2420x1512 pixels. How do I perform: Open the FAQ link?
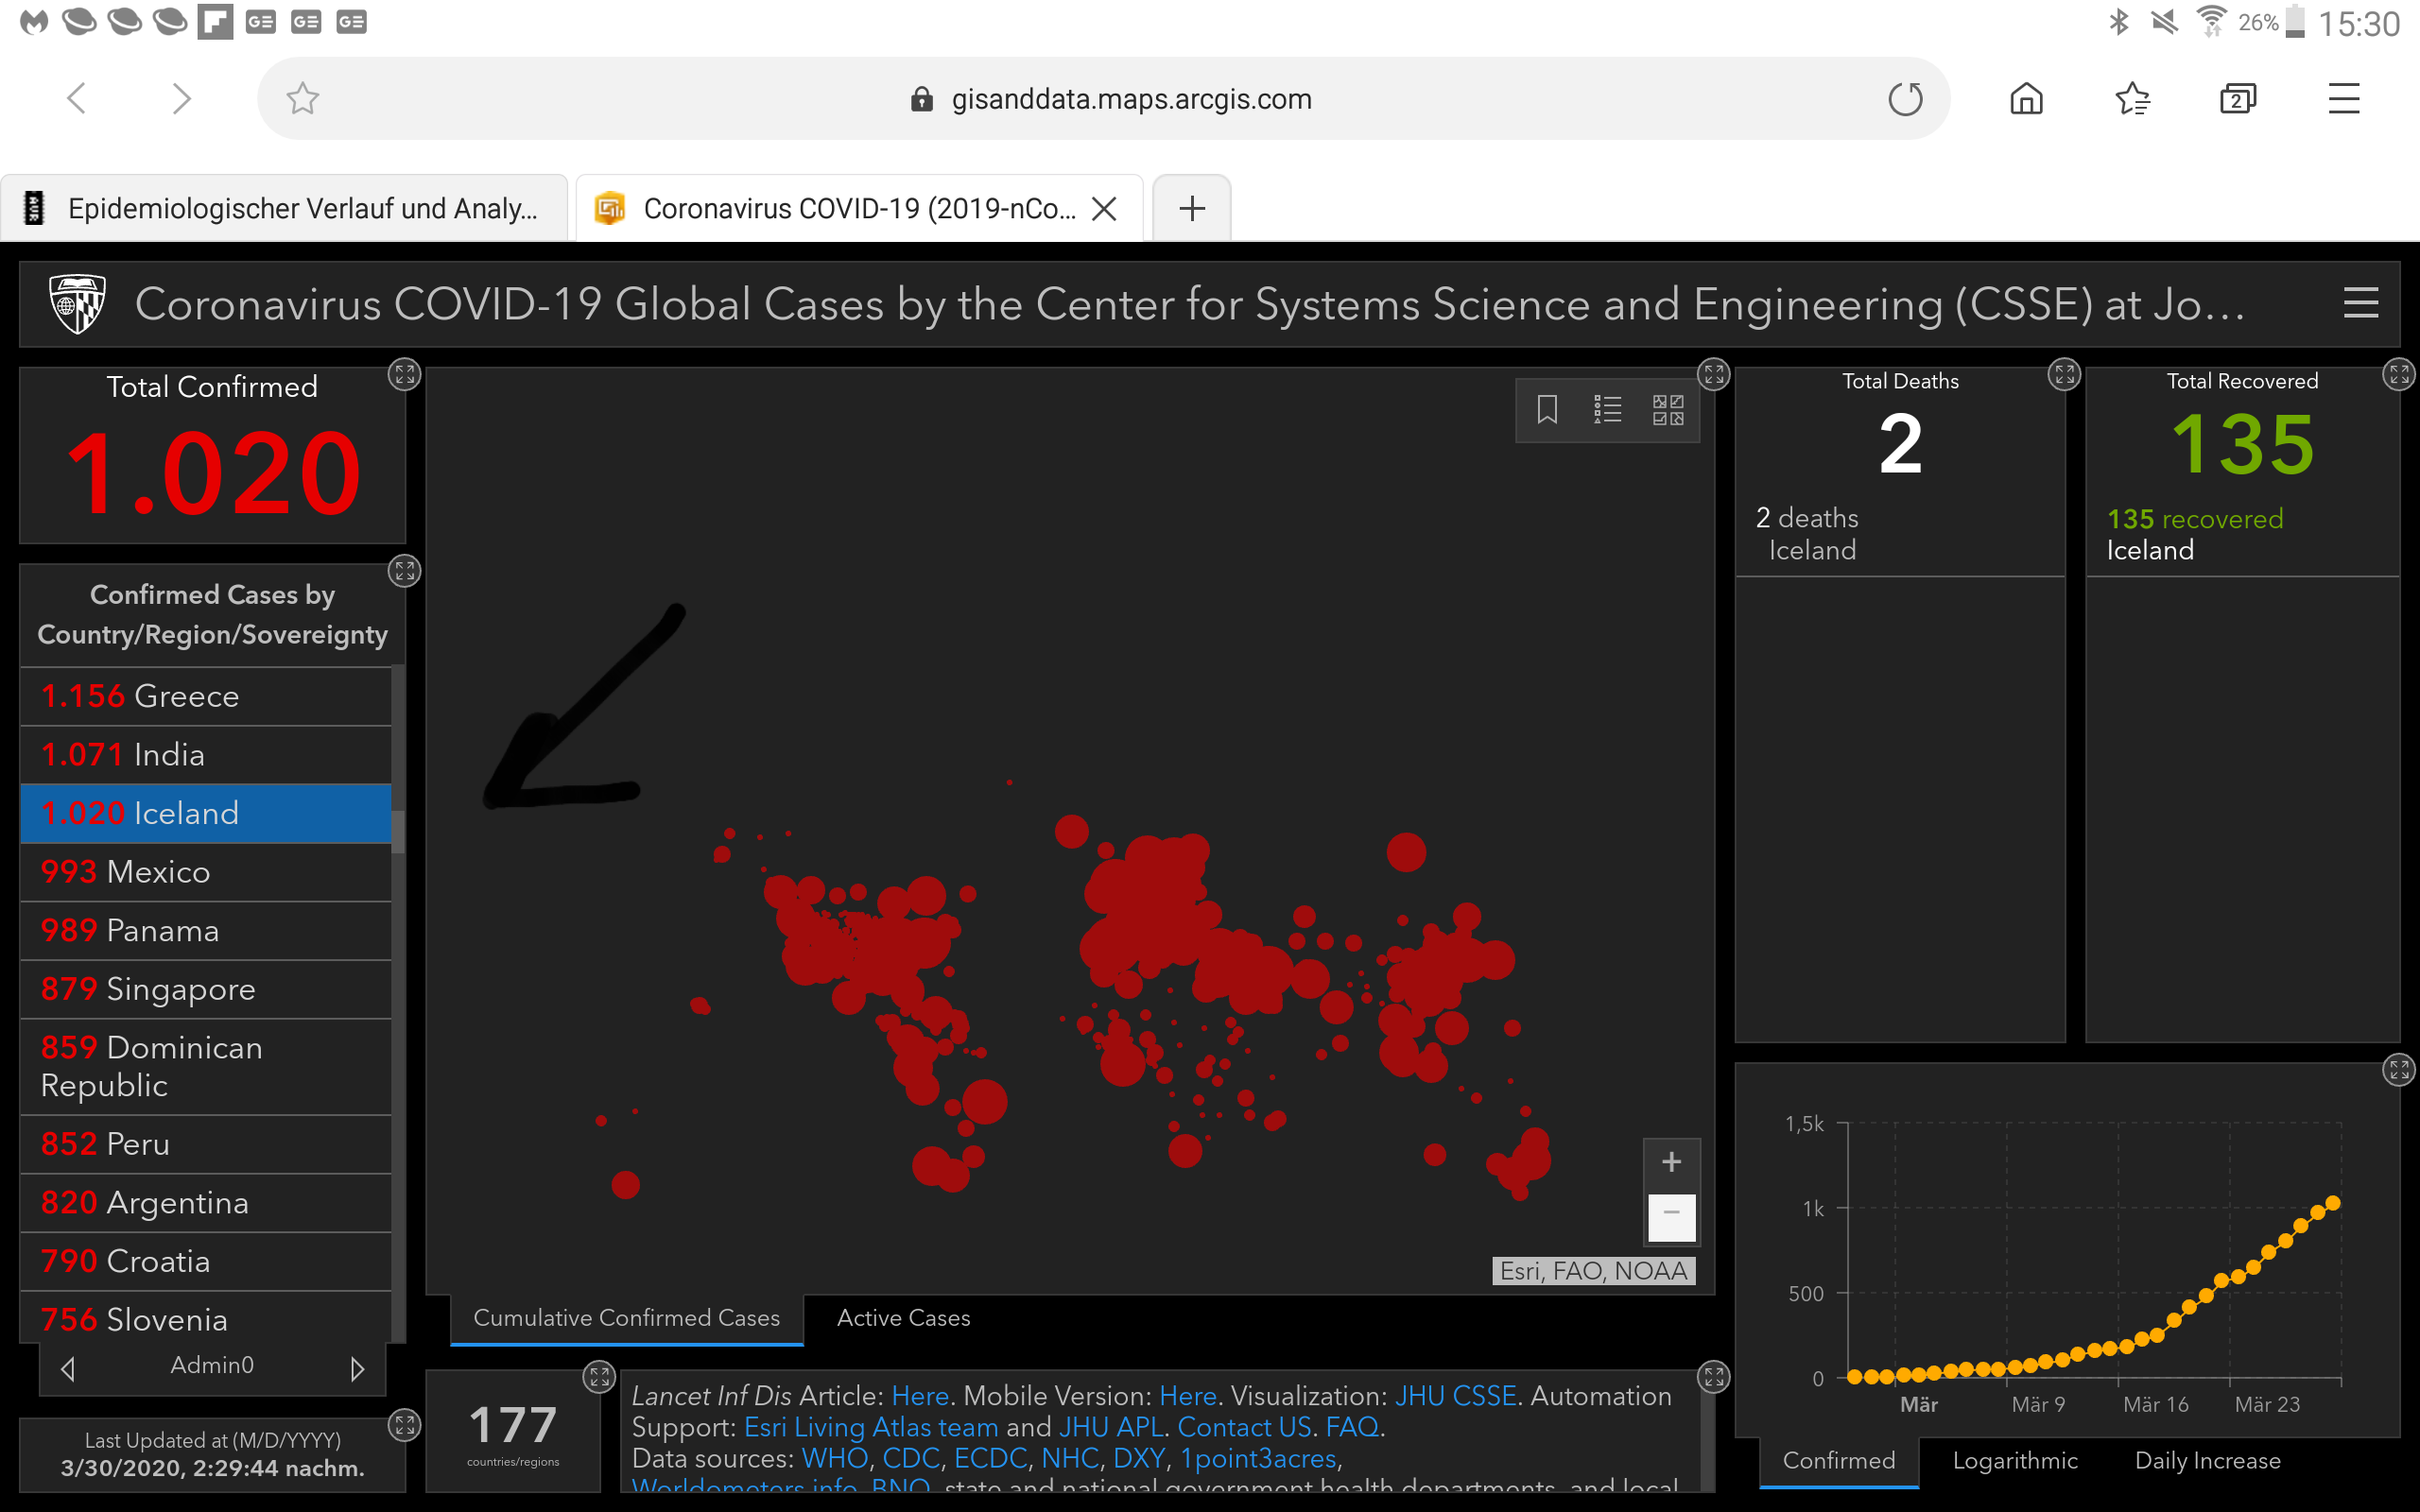[1352, 1427]
